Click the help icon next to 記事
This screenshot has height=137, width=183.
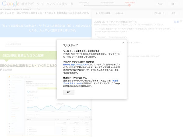[x=181, y=21]
